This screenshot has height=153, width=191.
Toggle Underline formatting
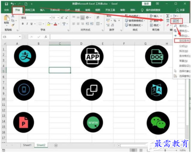[x=31, y=24]
